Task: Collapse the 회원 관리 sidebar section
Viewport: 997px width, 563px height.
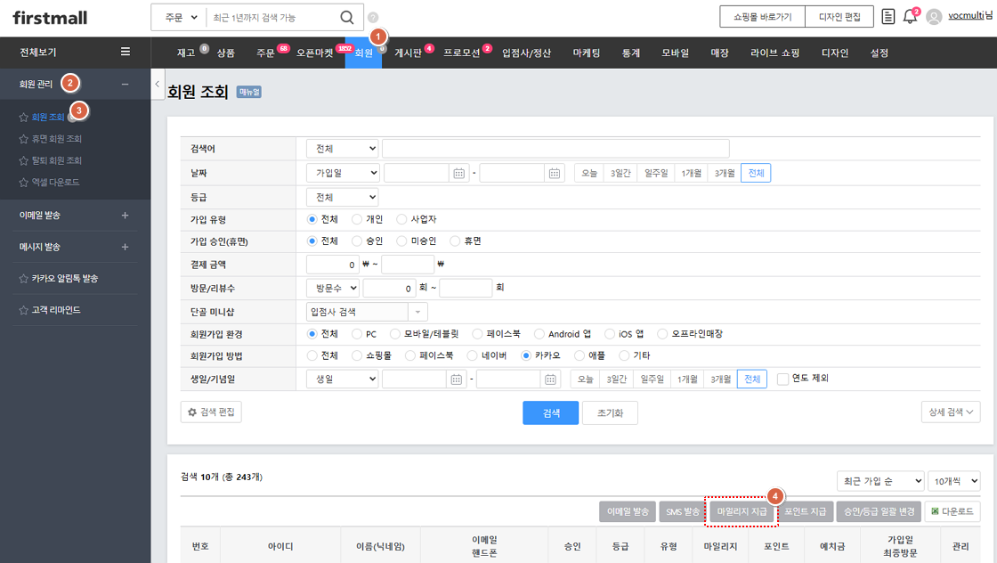Action: [x=125, y=84]
